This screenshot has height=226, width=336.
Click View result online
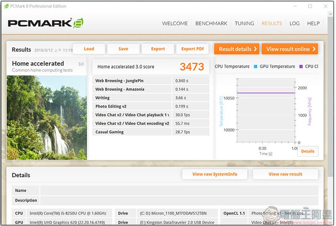click(x=290, y=49)
